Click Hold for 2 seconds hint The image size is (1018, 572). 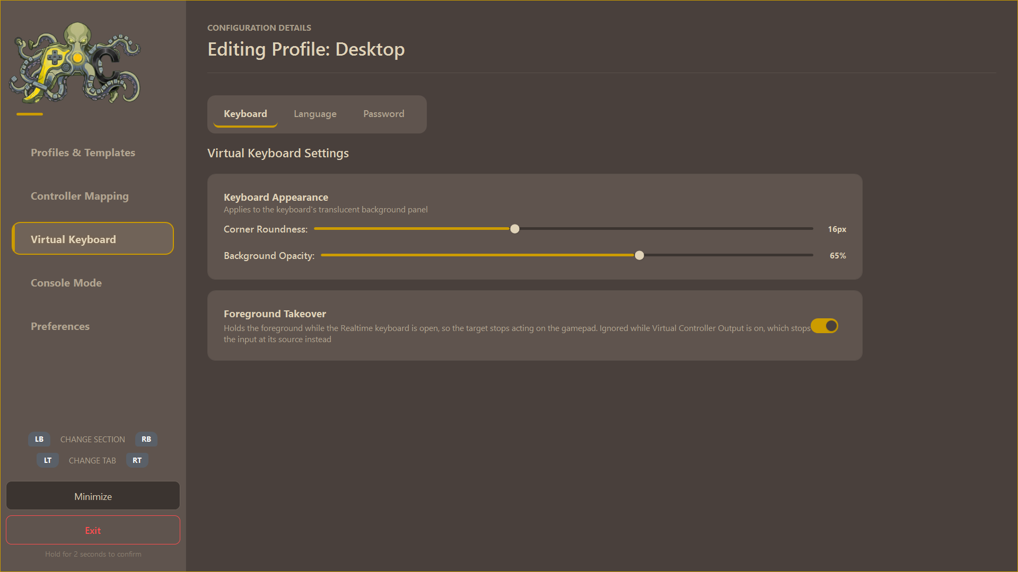pyautogui.click(x=93, y=554)
